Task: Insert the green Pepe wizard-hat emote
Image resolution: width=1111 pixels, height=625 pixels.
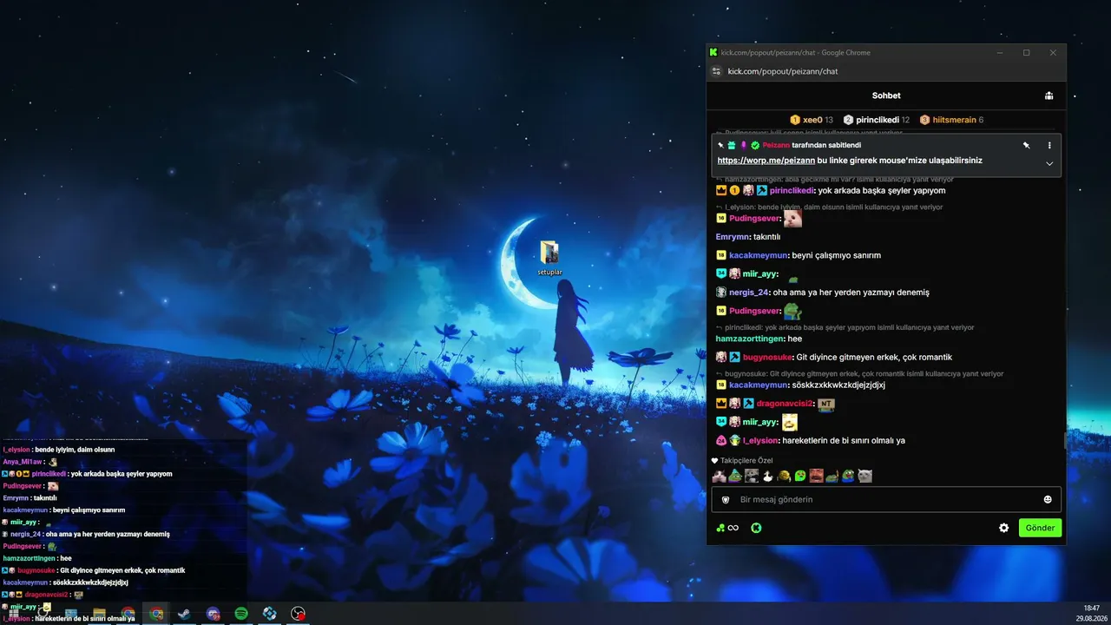Action: (x=735, y=476)
